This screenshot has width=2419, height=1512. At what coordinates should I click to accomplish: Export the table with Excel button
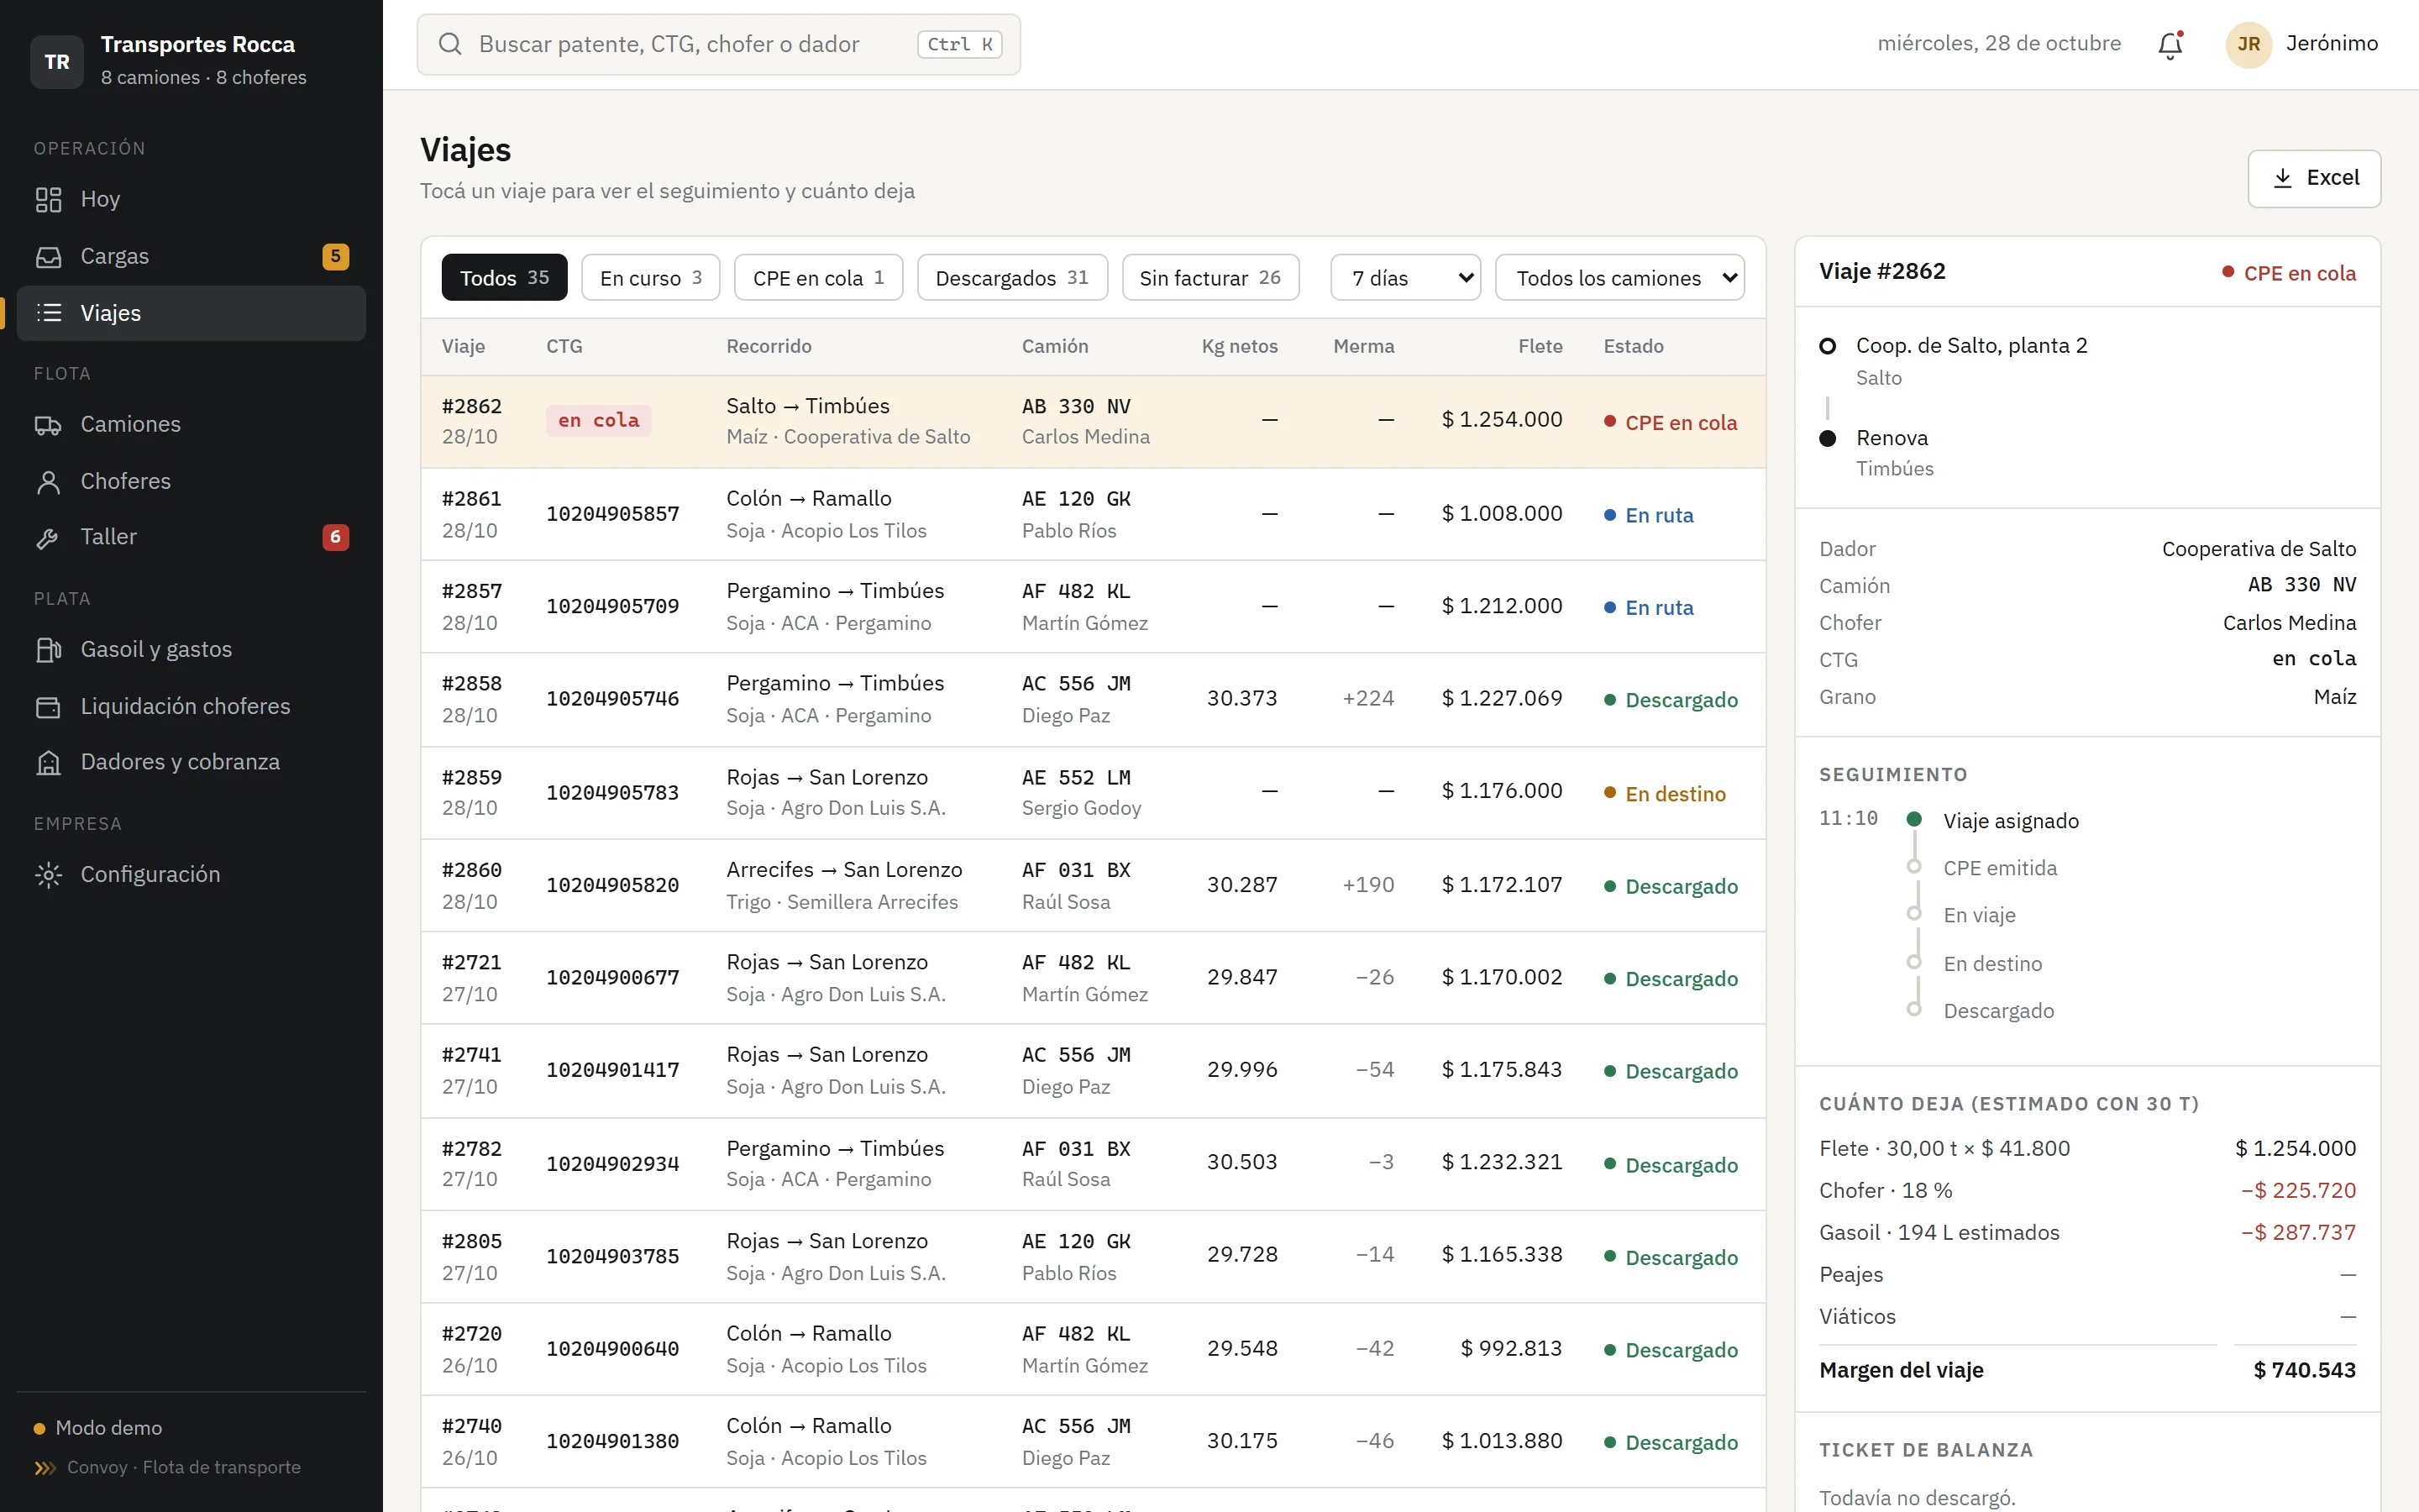pos(2314,178)
